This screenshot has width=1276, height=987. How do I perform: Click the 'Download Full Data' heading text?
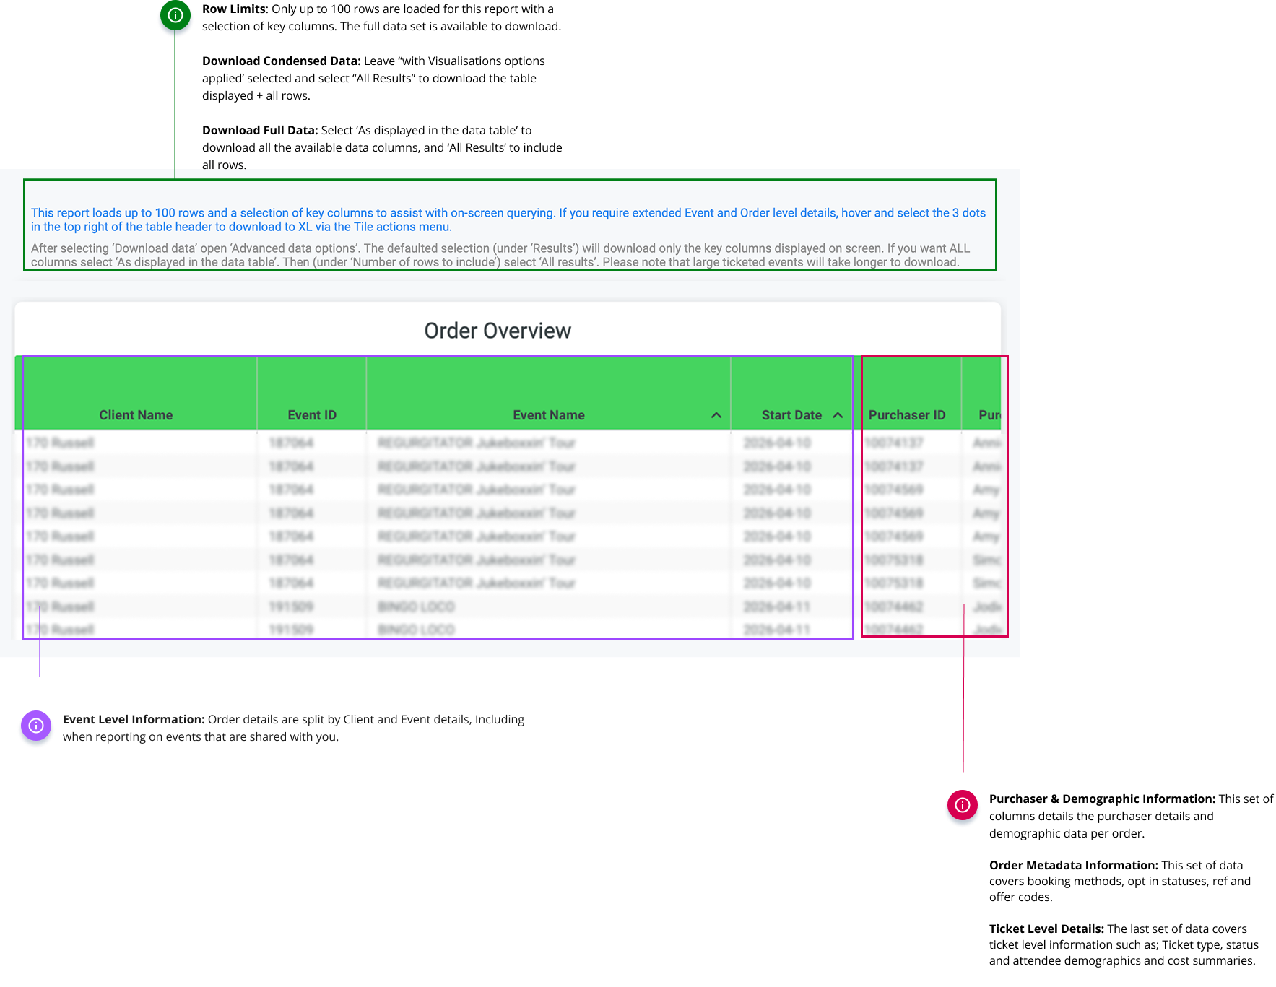click(260, 130)
